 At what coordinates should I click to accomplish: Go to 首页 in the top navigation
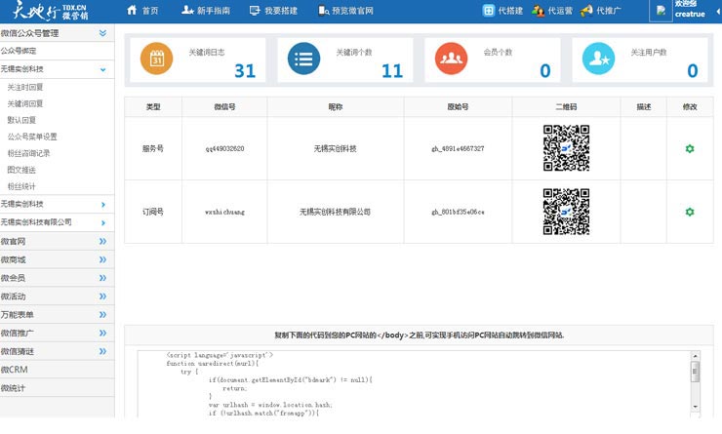[142, 11]
